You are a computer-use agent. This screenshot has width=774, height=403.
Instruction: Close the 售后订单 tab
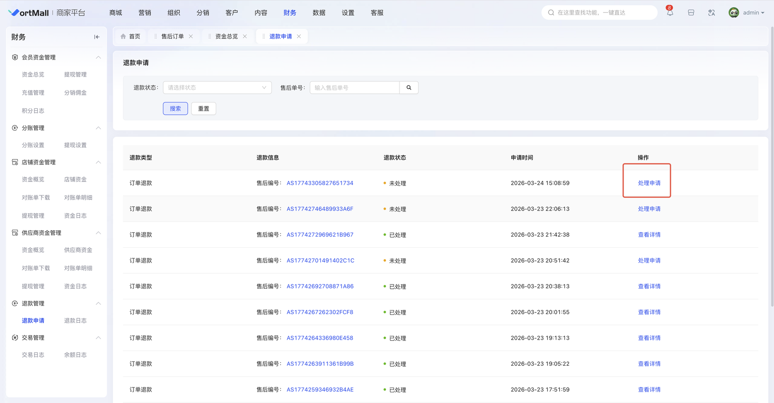click(191, 36)
